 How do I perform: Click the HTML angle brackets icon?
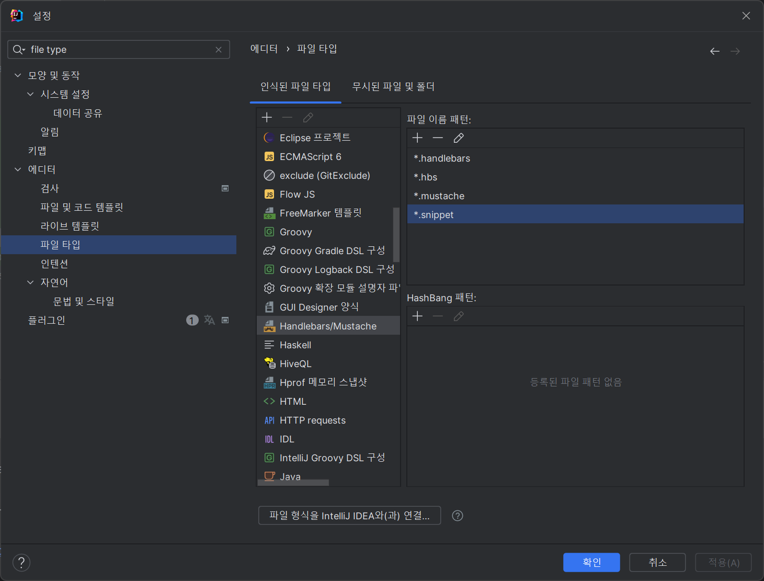pos(269,401)
